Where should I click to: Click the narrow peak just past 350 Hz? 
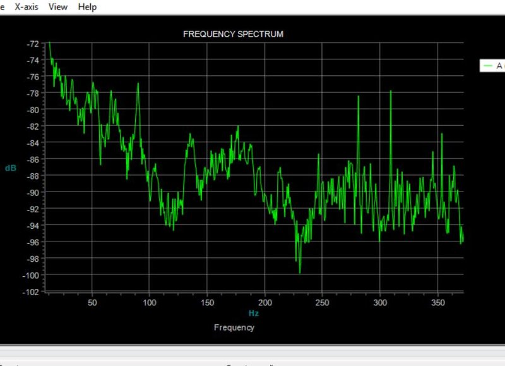[x=442, y=134]
